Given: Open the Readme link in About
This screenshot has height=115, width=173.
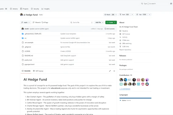Looking at the screenshot, I should tap(125, 31).
